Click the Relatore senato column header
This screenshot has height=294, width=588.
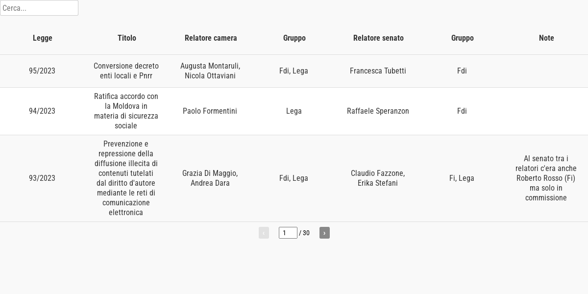pos(378,38)
